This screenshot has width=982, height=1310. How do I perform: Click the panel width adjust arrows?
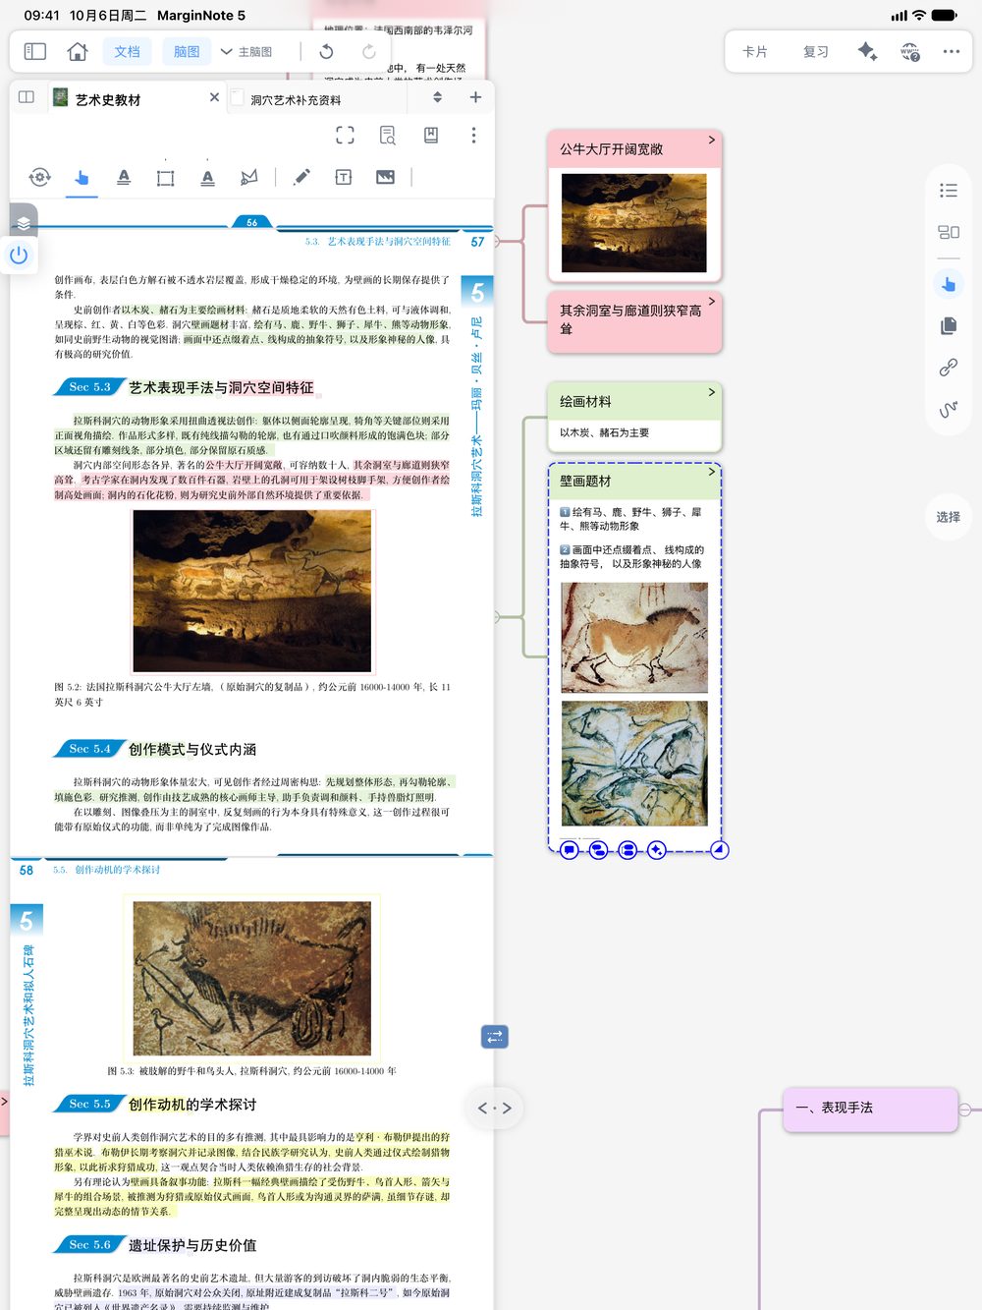495,1108
